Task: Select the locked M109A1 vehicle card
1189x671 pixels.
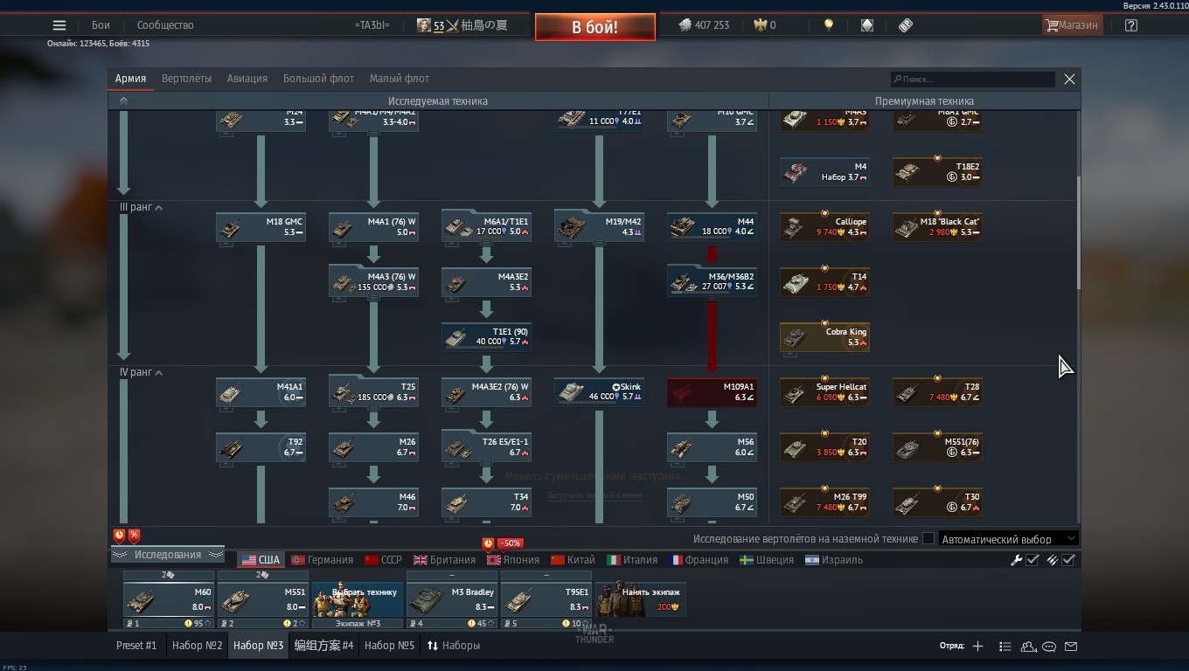Action: pyautogui.click(x=712, y=392)
